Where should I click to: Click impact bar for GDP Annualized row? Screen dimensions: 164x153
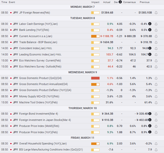tap(95, 84)
